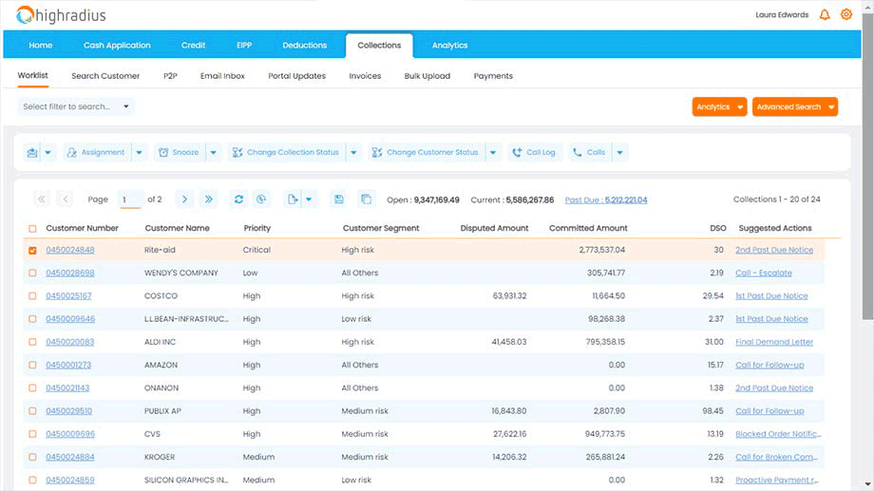This screenshot has width=874, height=491.
Task: Jump to last page with double arrow
Action: click(209, 199)
